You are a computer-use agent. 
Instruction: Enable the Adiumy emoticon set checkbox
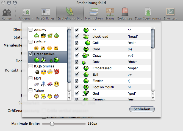31,30
